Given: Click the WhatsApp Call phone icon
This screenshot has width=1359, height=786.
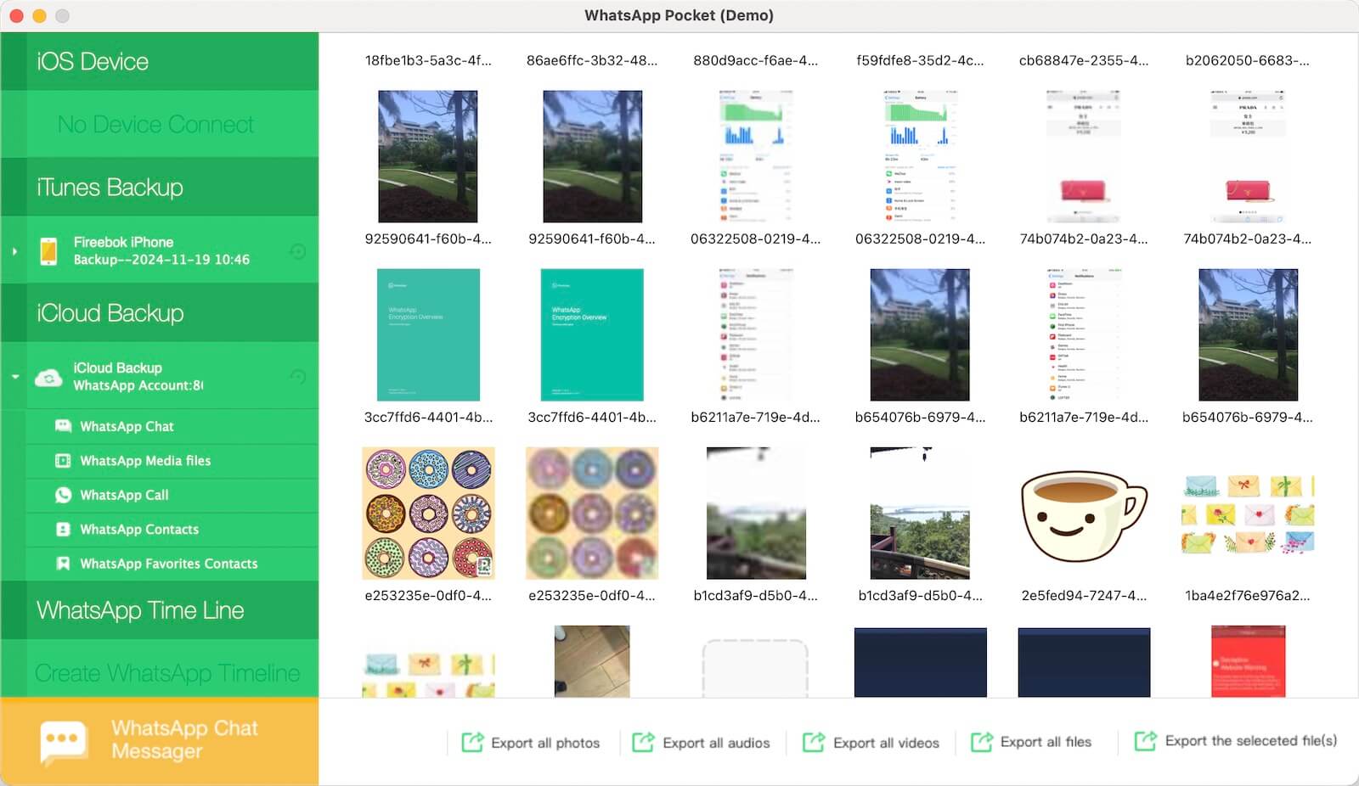Looking at the screenshot, I should coord(63,495).
